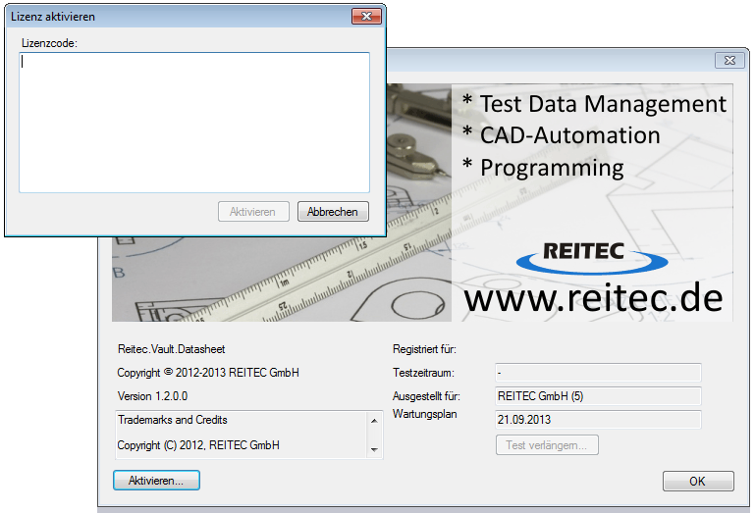Viewport: 755px width, 513px height.
Task: Click the Lizenz aktivieren title bar
Action: (x=177, y=17)
